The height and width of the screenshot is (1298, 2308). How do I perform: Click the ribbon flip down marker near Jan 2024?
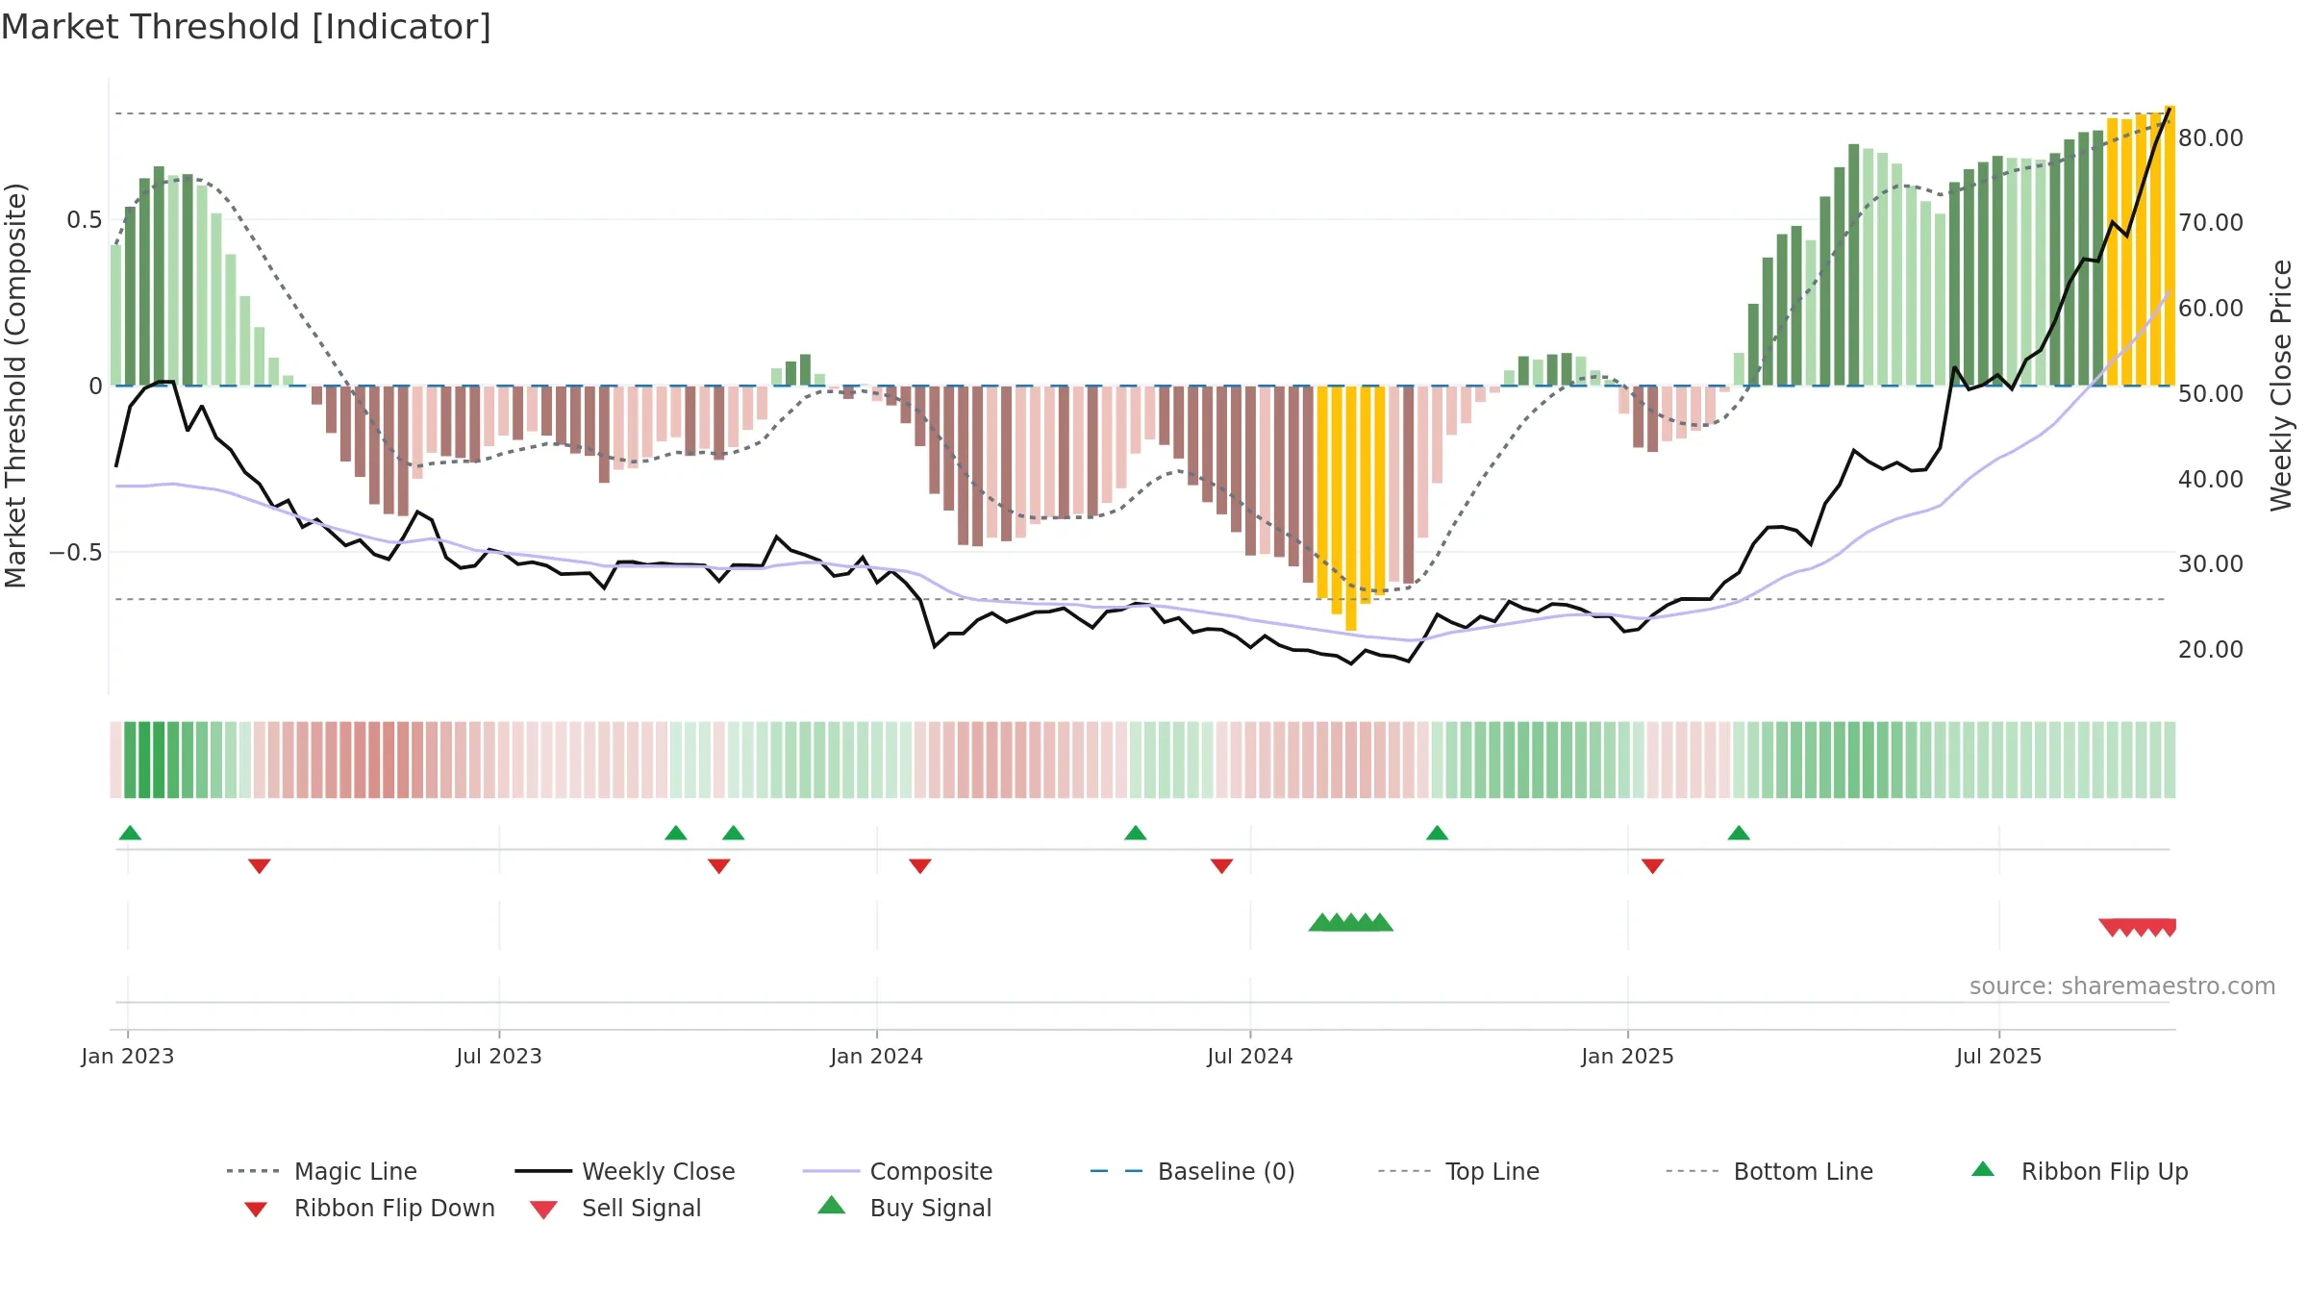pyautogui.click(x=920, y=866)
